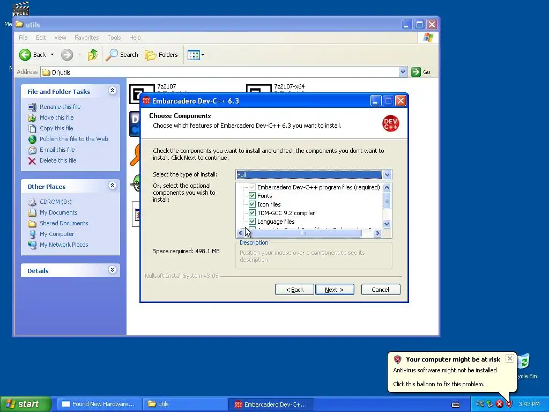Collapse the Other Places panel
The width and height of the screenshot is (549, 412).
click(x=112, y=186)
